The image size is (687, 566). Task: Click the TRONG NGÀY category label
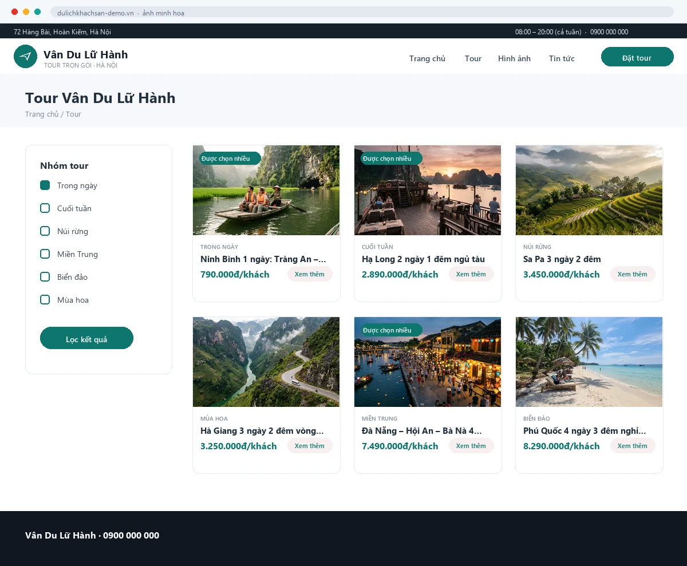click(219, 247)
